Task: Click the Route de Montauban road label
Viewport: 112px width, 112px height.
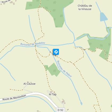Action: click(x=14, y=98)
